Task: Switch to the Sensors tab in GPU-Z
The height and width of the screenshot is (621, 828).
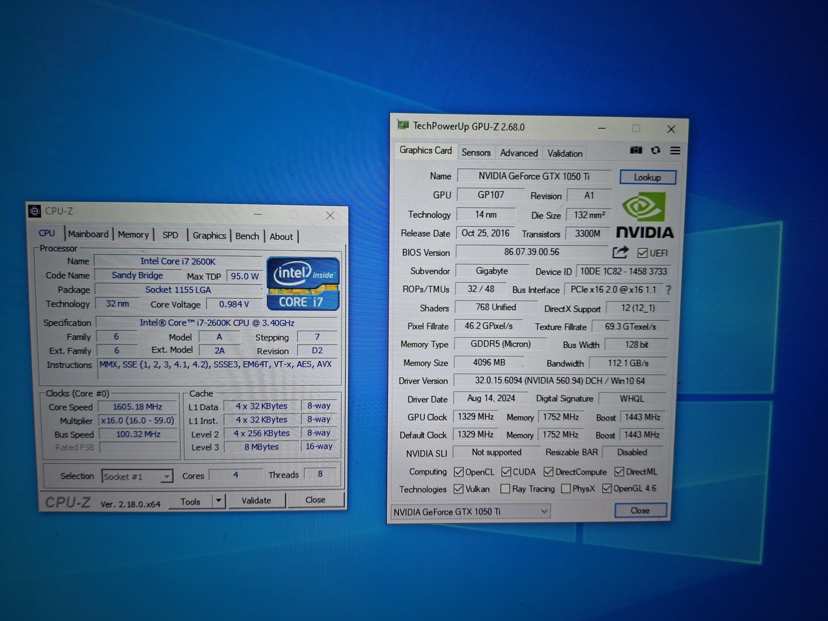Action: pos(476,153)
